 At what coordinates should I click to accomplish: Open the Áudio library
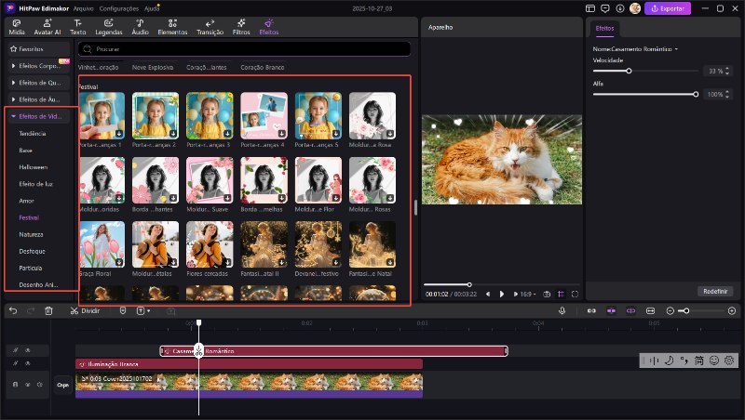[141, 27]
